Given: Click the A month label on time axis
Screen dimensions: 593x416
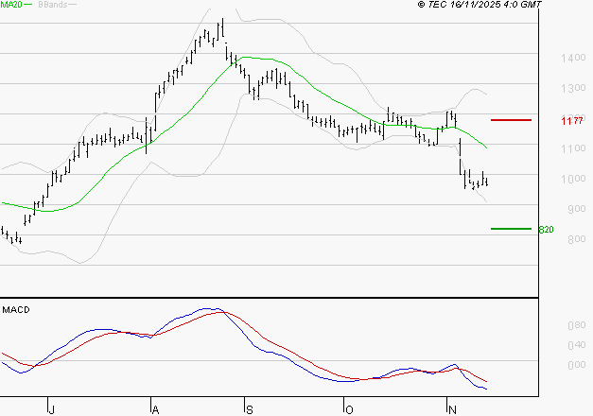Looking at the screenshot, I should 155,409.
